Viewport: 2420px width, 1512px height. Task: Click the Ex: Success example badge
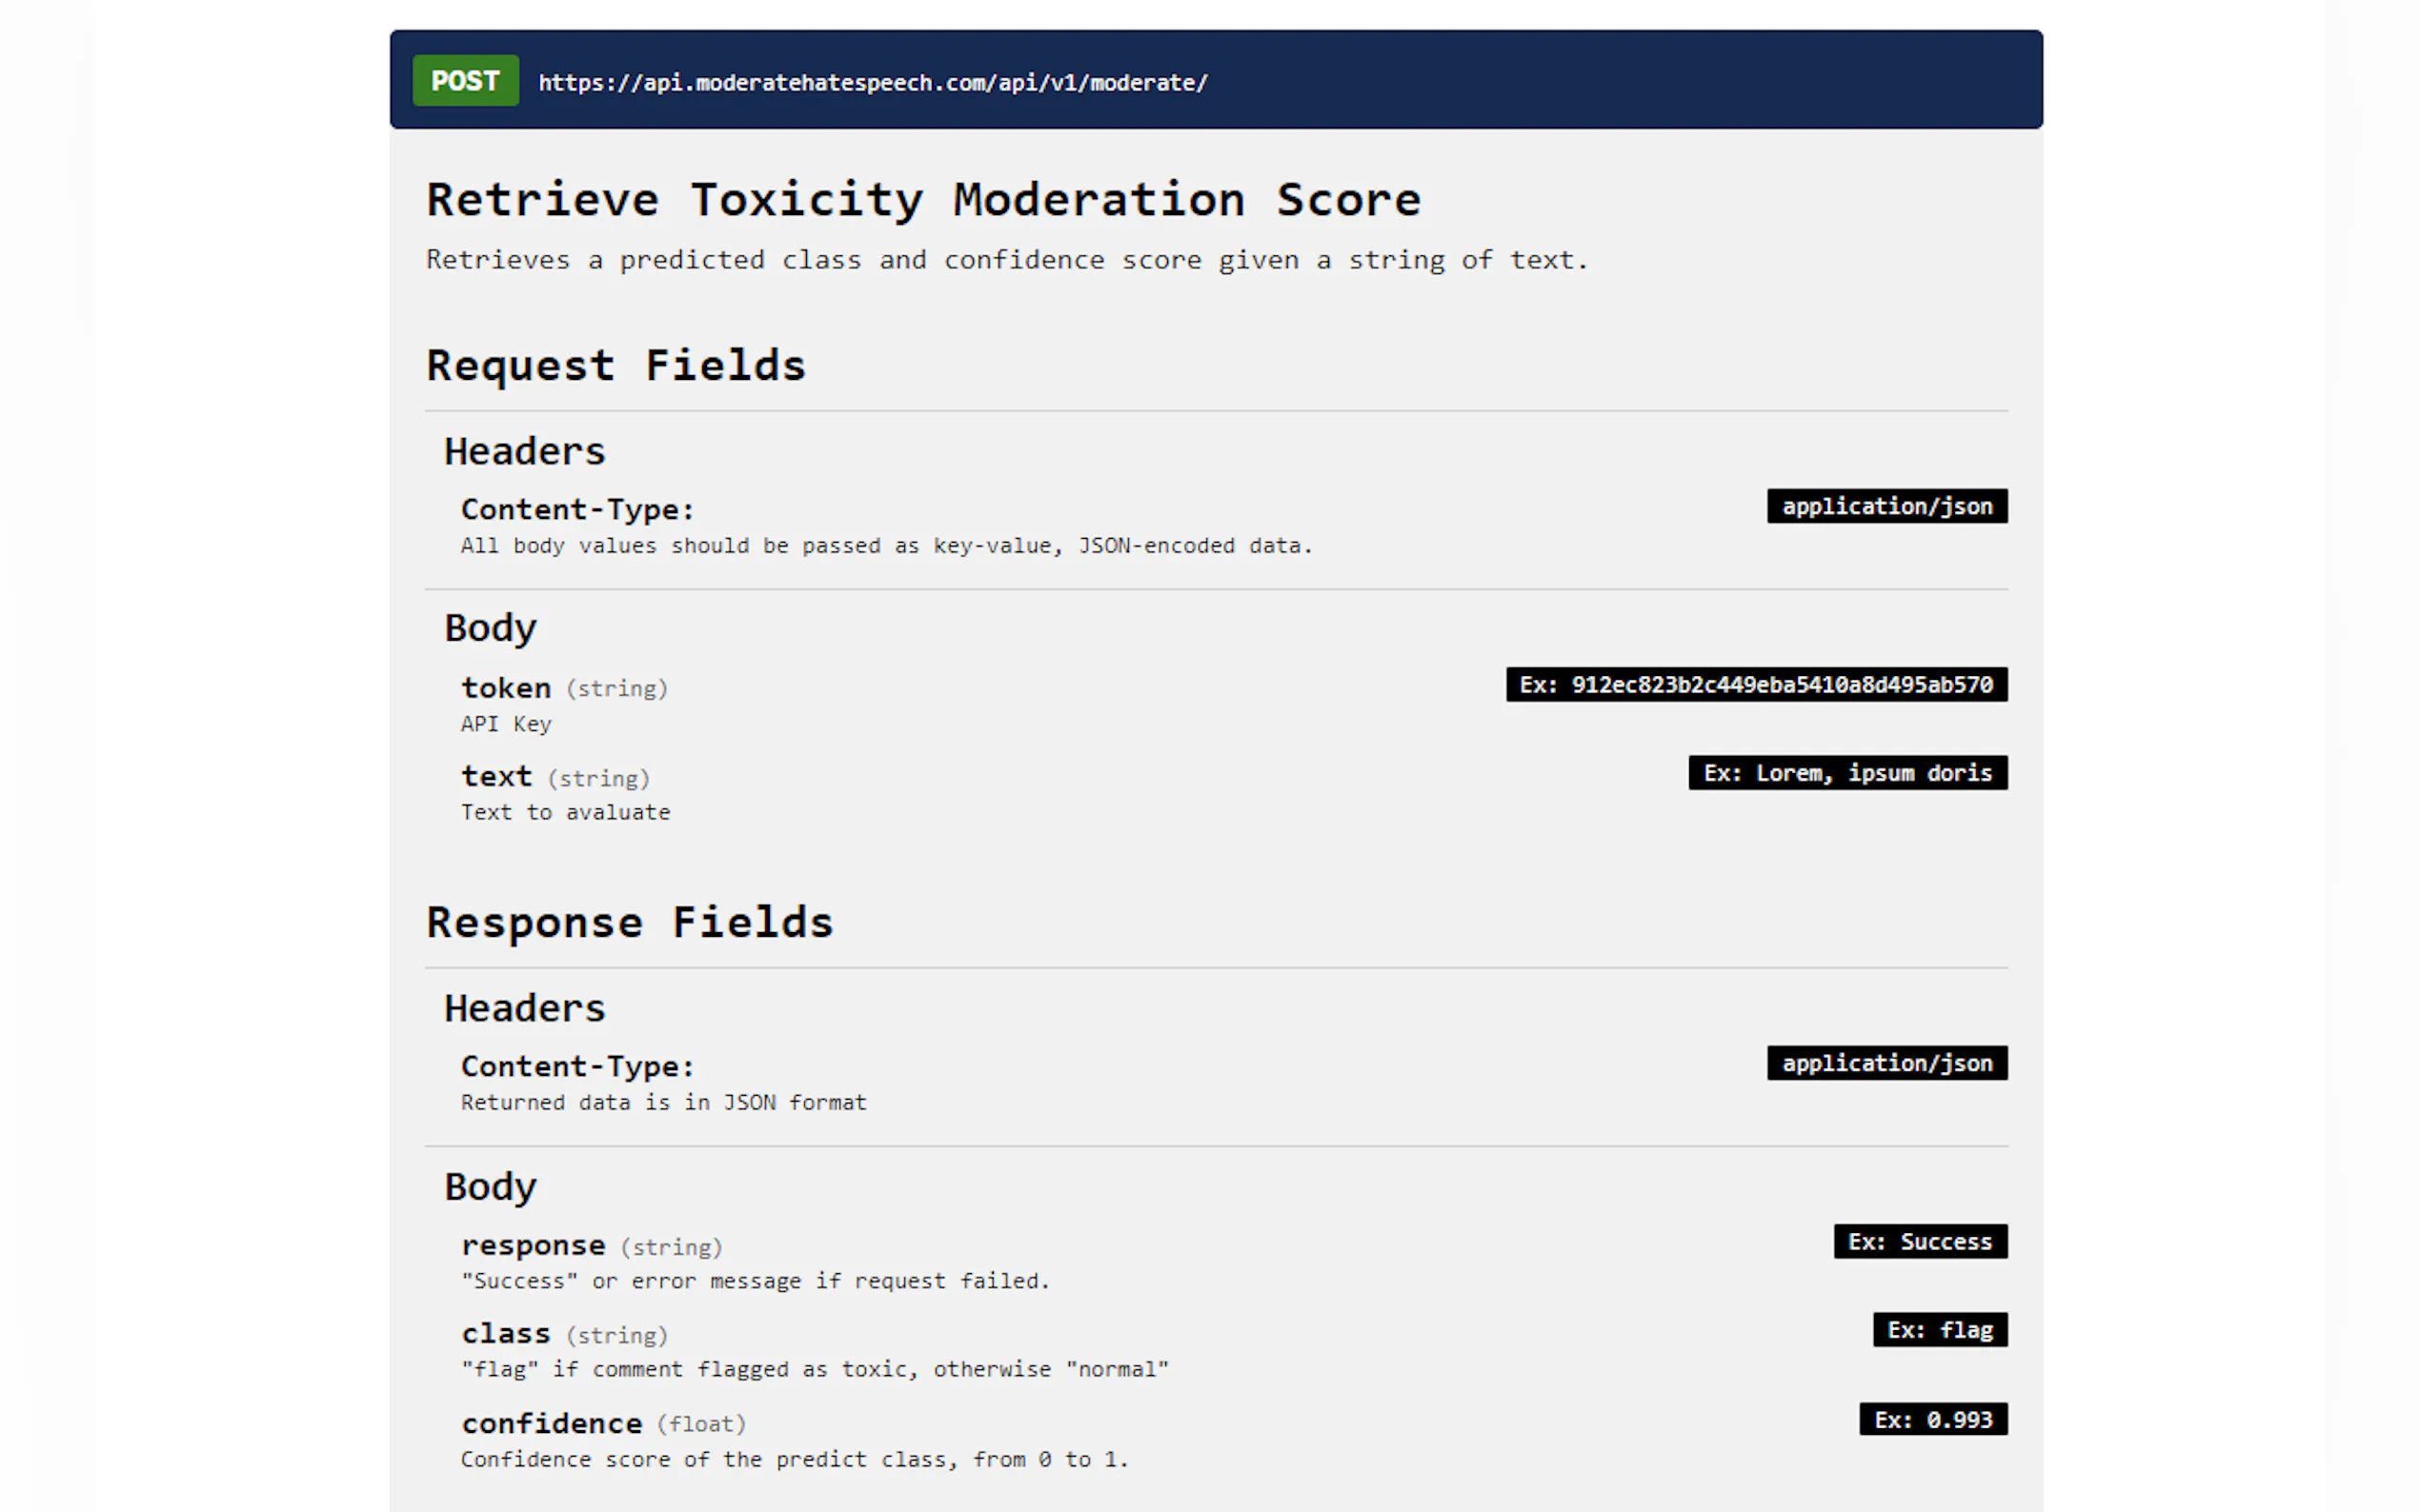(x=1919, y=1242)
